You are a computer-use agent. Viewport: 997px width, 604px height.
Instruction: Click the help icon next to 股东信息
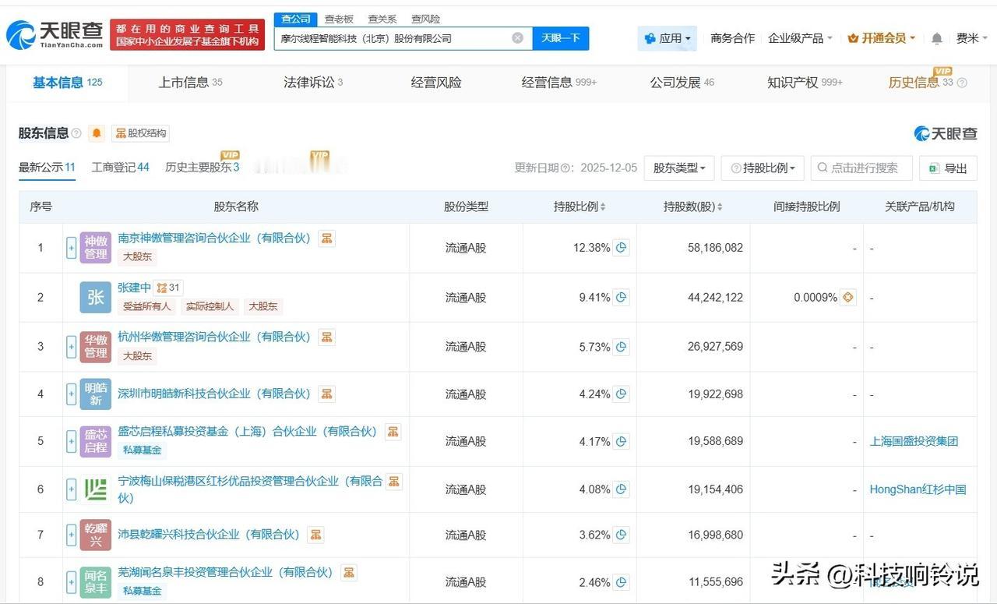click(x=76, y=133)
